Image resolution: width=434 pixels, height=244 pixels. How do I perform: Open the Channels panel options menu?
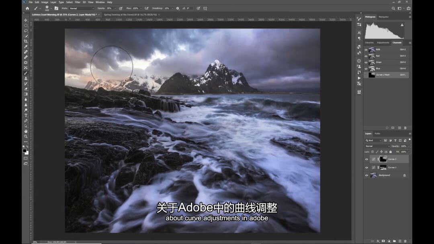pos(410,43)
